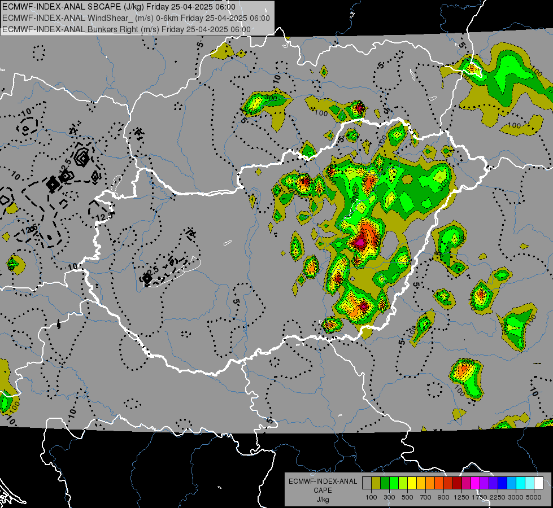Screen dimensions: 553x508
Task: Select the white swatch in CAPE legend
Action: 539,483
